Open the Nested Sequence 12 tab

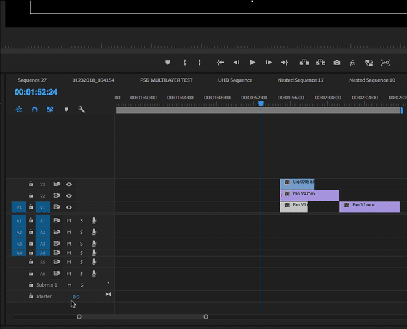click(x=301, y=80)
